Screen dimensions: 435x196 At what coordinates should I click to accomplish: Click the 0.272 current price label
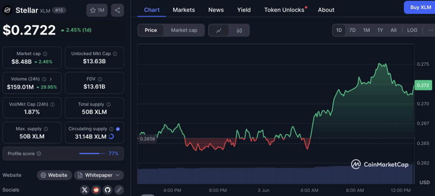click(424, 85)
